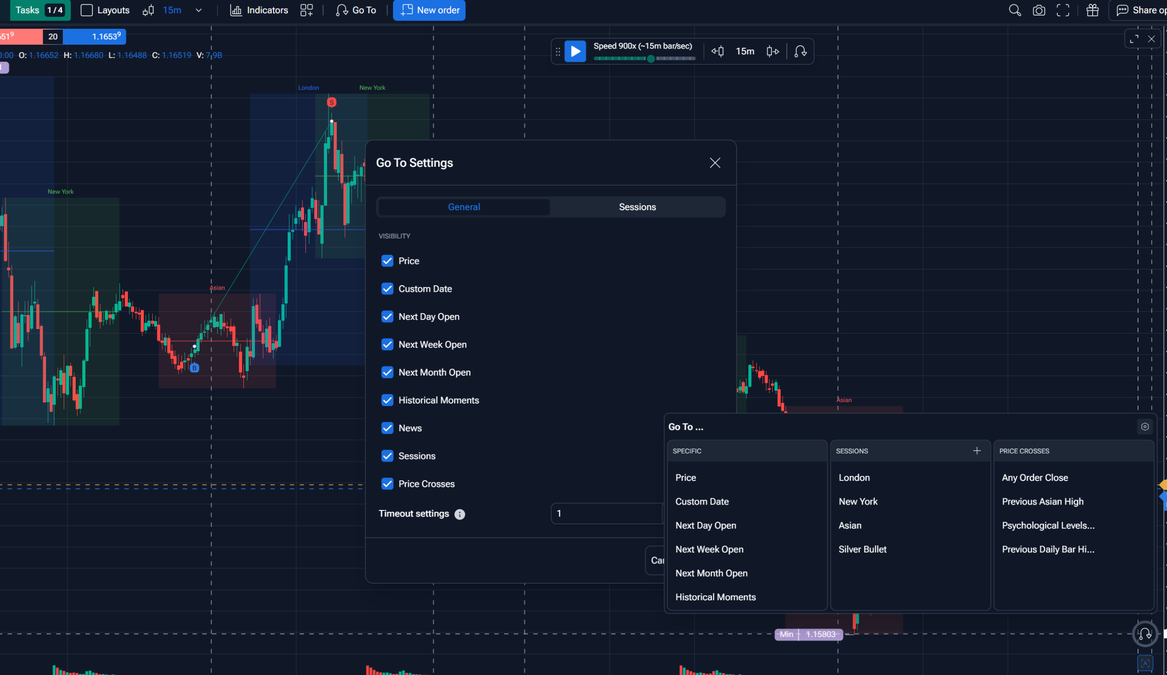Adjust the replay speed slider

coord(644,59)
